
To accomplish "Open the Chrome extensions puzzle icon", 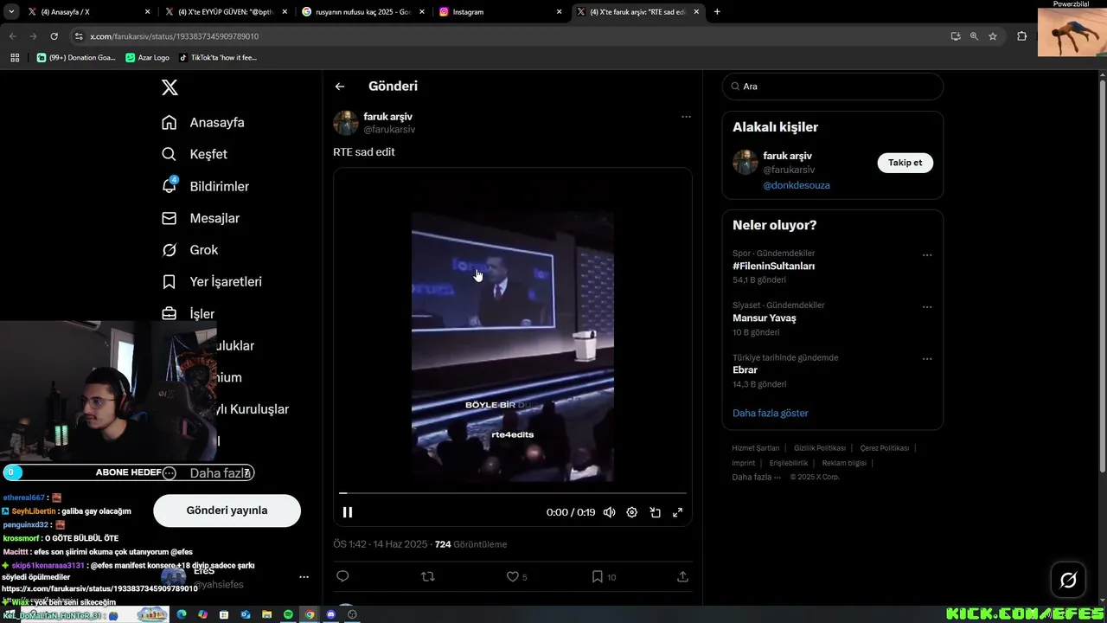I will (x=1021, y=36).
